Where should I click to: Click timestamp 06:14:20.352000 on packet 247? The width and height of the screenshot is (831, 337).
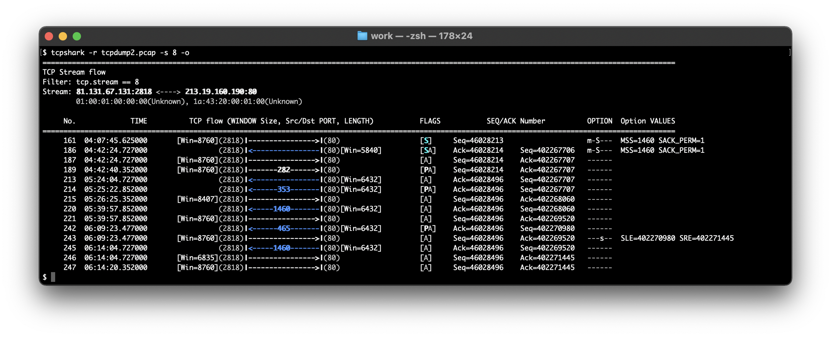[x=116, y=268]
